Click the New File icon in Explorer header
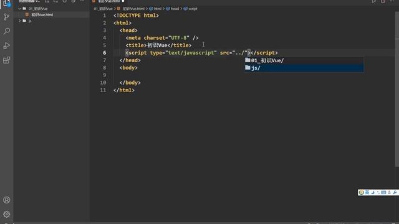The image size is (399, 224). coord(47,1)
